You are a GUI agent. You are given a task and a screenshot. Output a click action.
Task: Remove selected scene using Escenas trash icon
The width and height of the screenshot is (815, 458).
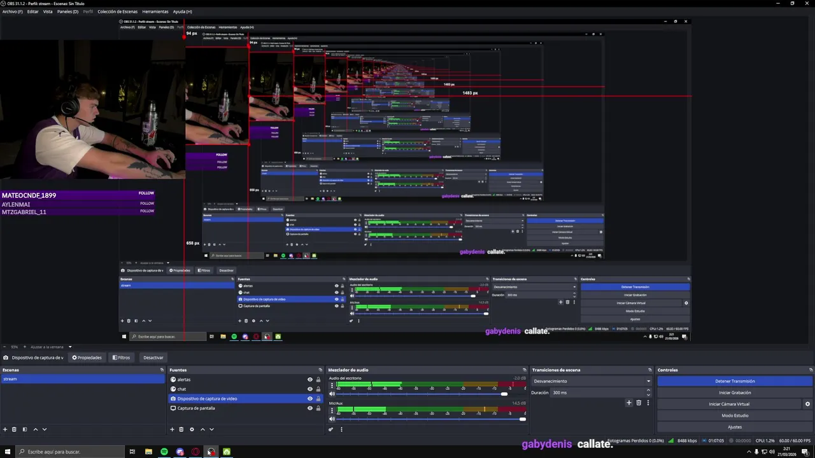coord(15,429)
